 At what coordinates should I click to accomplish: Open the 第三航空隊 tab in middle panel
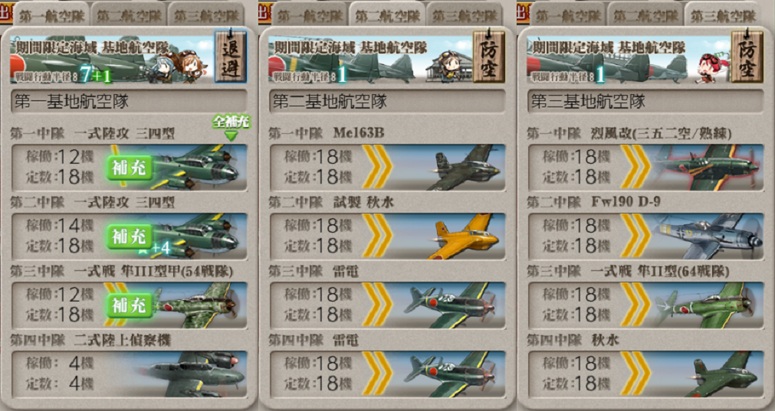(x=464, y=15)
